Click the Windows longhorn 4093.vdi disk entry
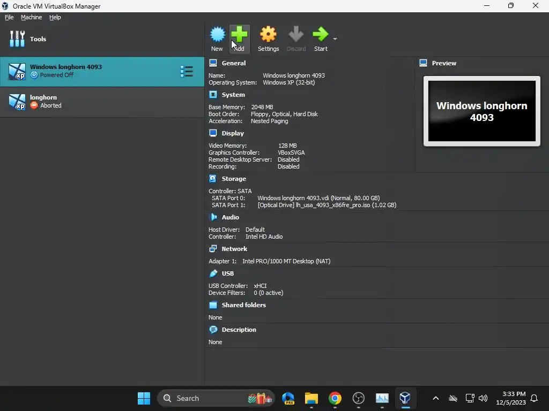 click(x=318, y=198)
